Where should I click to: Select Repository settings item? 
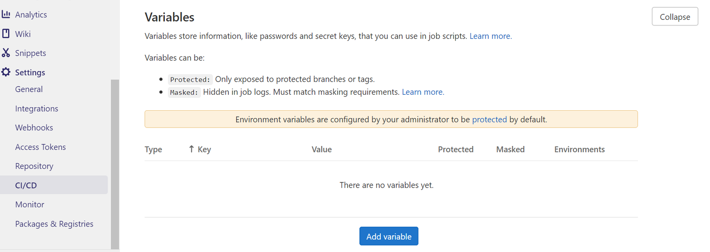(34, 166)
